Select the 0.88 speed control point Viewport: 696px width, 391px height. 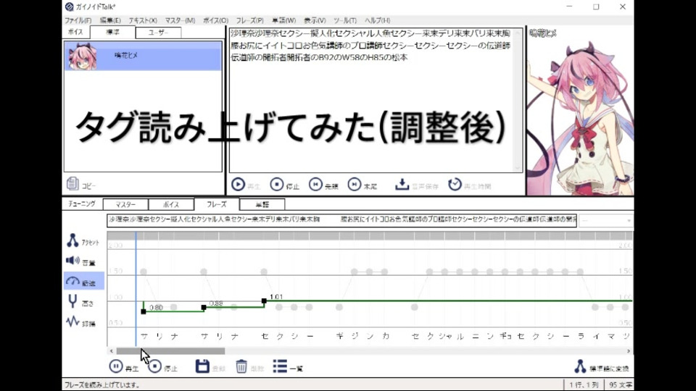(x=204, y=307)
